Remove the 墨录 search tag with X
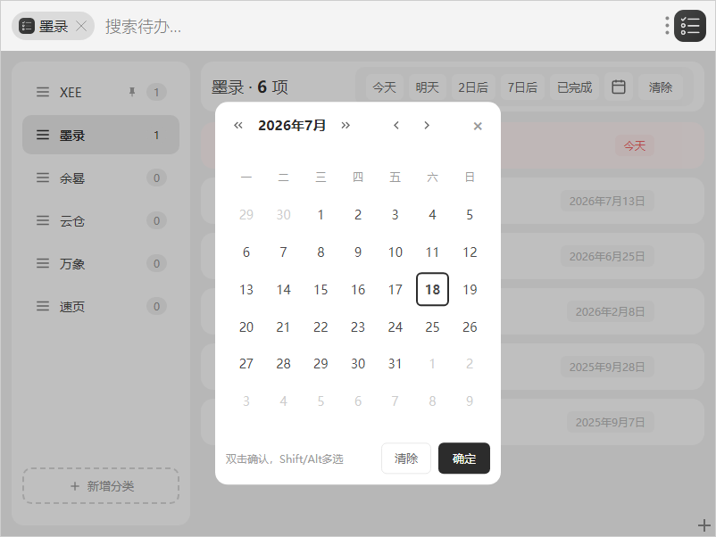This screenshot has height=537, width=716. (x=81, y=26)
